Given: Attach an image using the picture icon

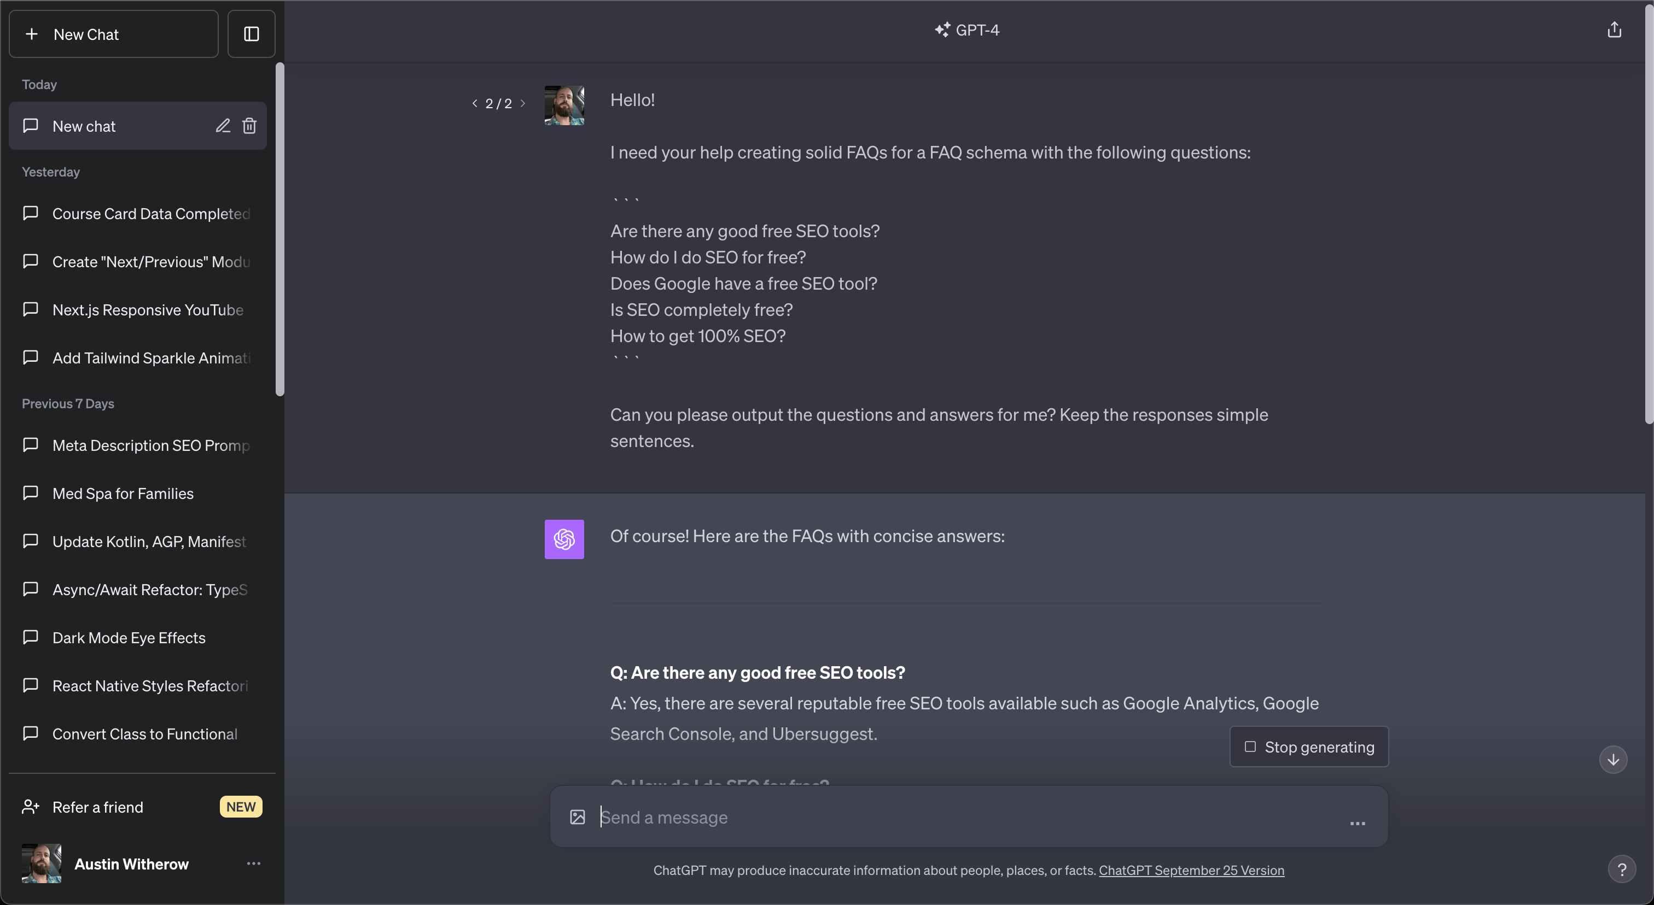Looking at the screenshot, I should [x=577, y=816].
